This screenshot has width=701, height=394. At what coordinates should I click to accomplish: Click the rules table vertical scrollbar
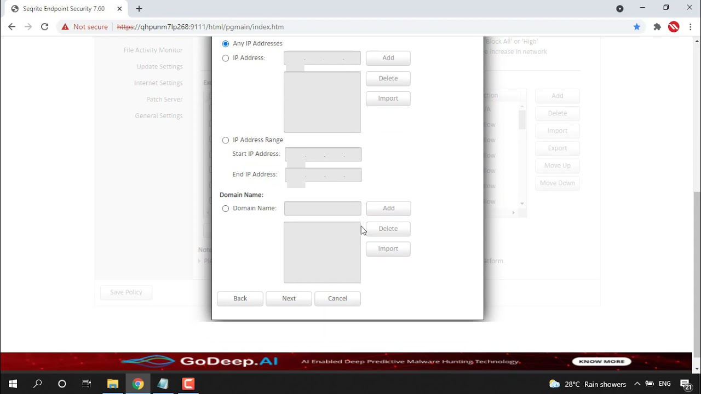[x=522, y=120]
